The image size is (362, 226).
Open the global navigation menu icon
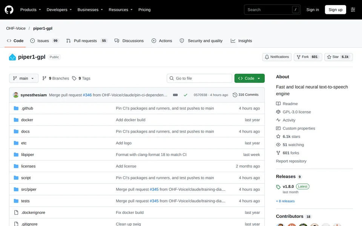point(353,10)
